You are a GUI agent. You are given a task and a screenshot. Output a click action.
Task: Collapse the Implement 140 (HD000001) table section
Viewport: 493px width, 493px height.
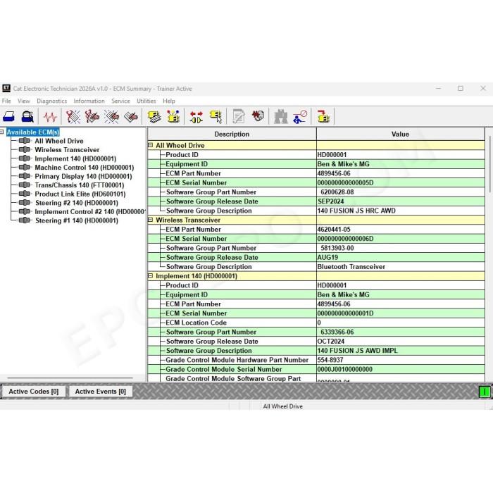150,276
